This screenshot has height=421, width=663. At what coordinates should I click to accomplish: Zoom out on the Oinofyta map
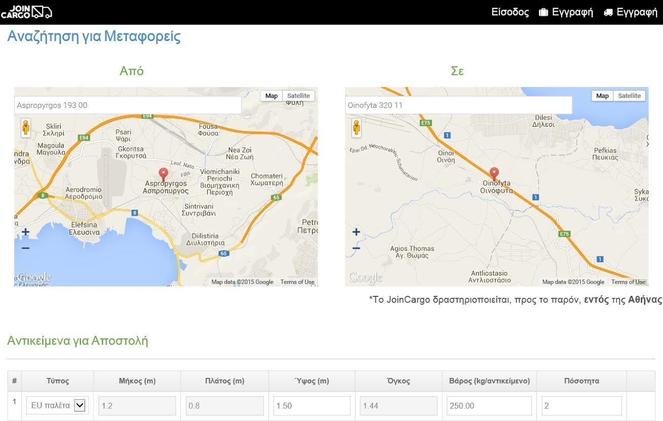[x=356, y=248]
